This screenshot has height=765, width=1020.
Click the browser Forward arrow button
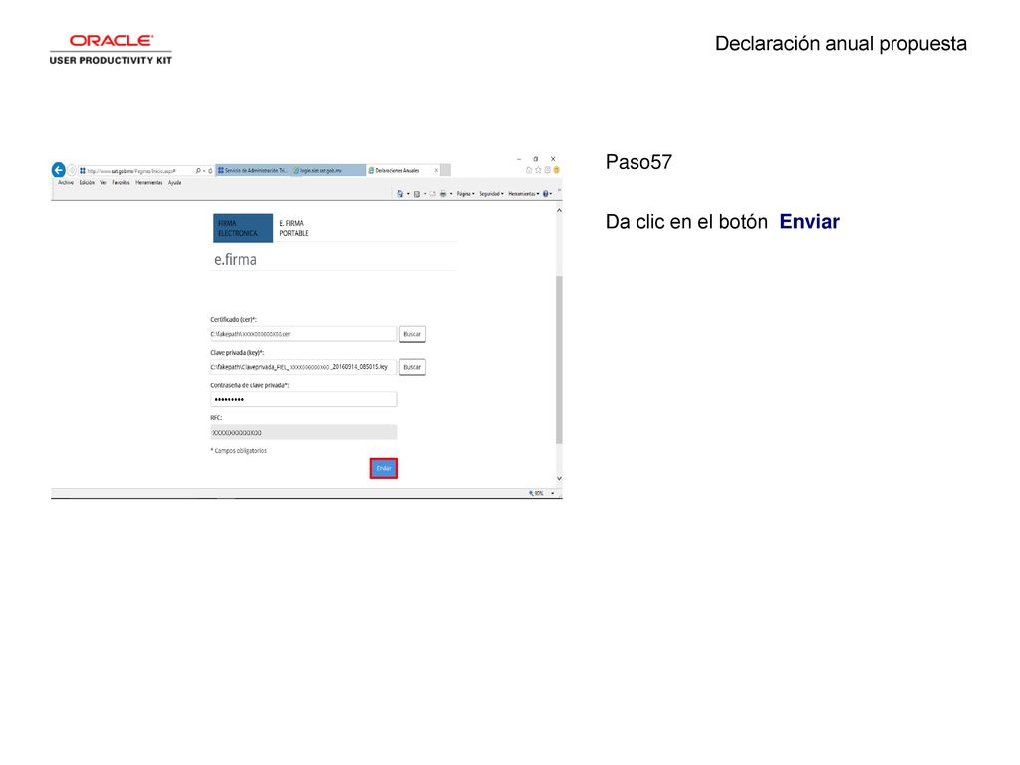click(72, 170)
